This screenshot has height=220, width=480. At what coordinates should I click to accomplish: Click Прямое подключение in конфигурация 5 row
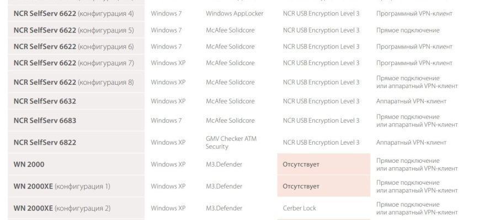408,30
